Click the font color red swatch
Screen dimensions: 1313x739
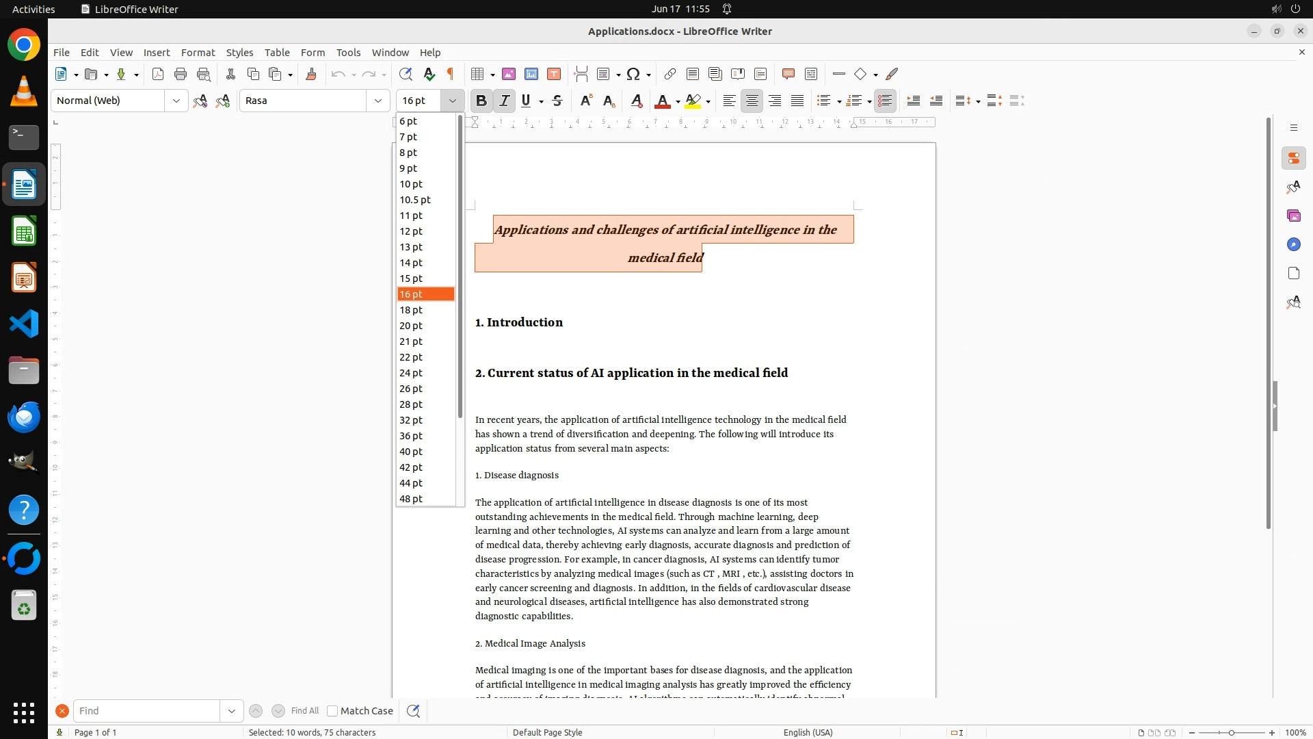click(662, 101)
